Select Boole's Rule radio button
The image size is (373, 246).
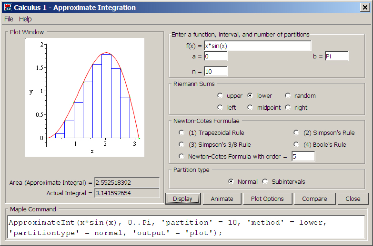[296, 145]
